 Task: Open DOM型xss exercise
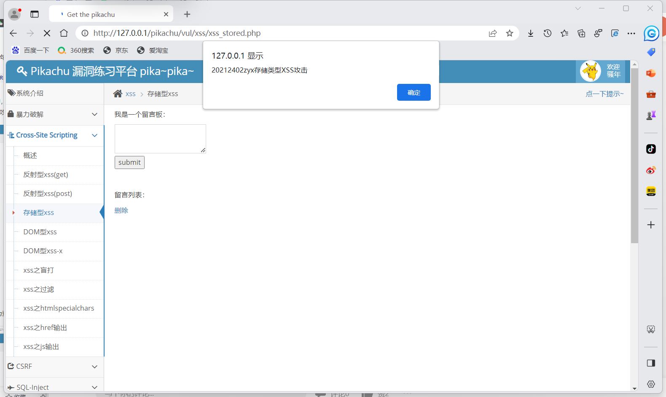click(40, 232)
